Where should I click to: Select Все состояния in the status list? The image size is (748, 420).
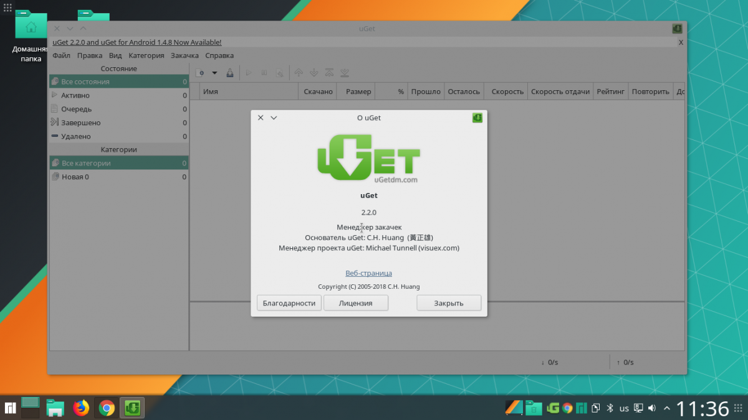pyautogui.click(x=119, y=82)
